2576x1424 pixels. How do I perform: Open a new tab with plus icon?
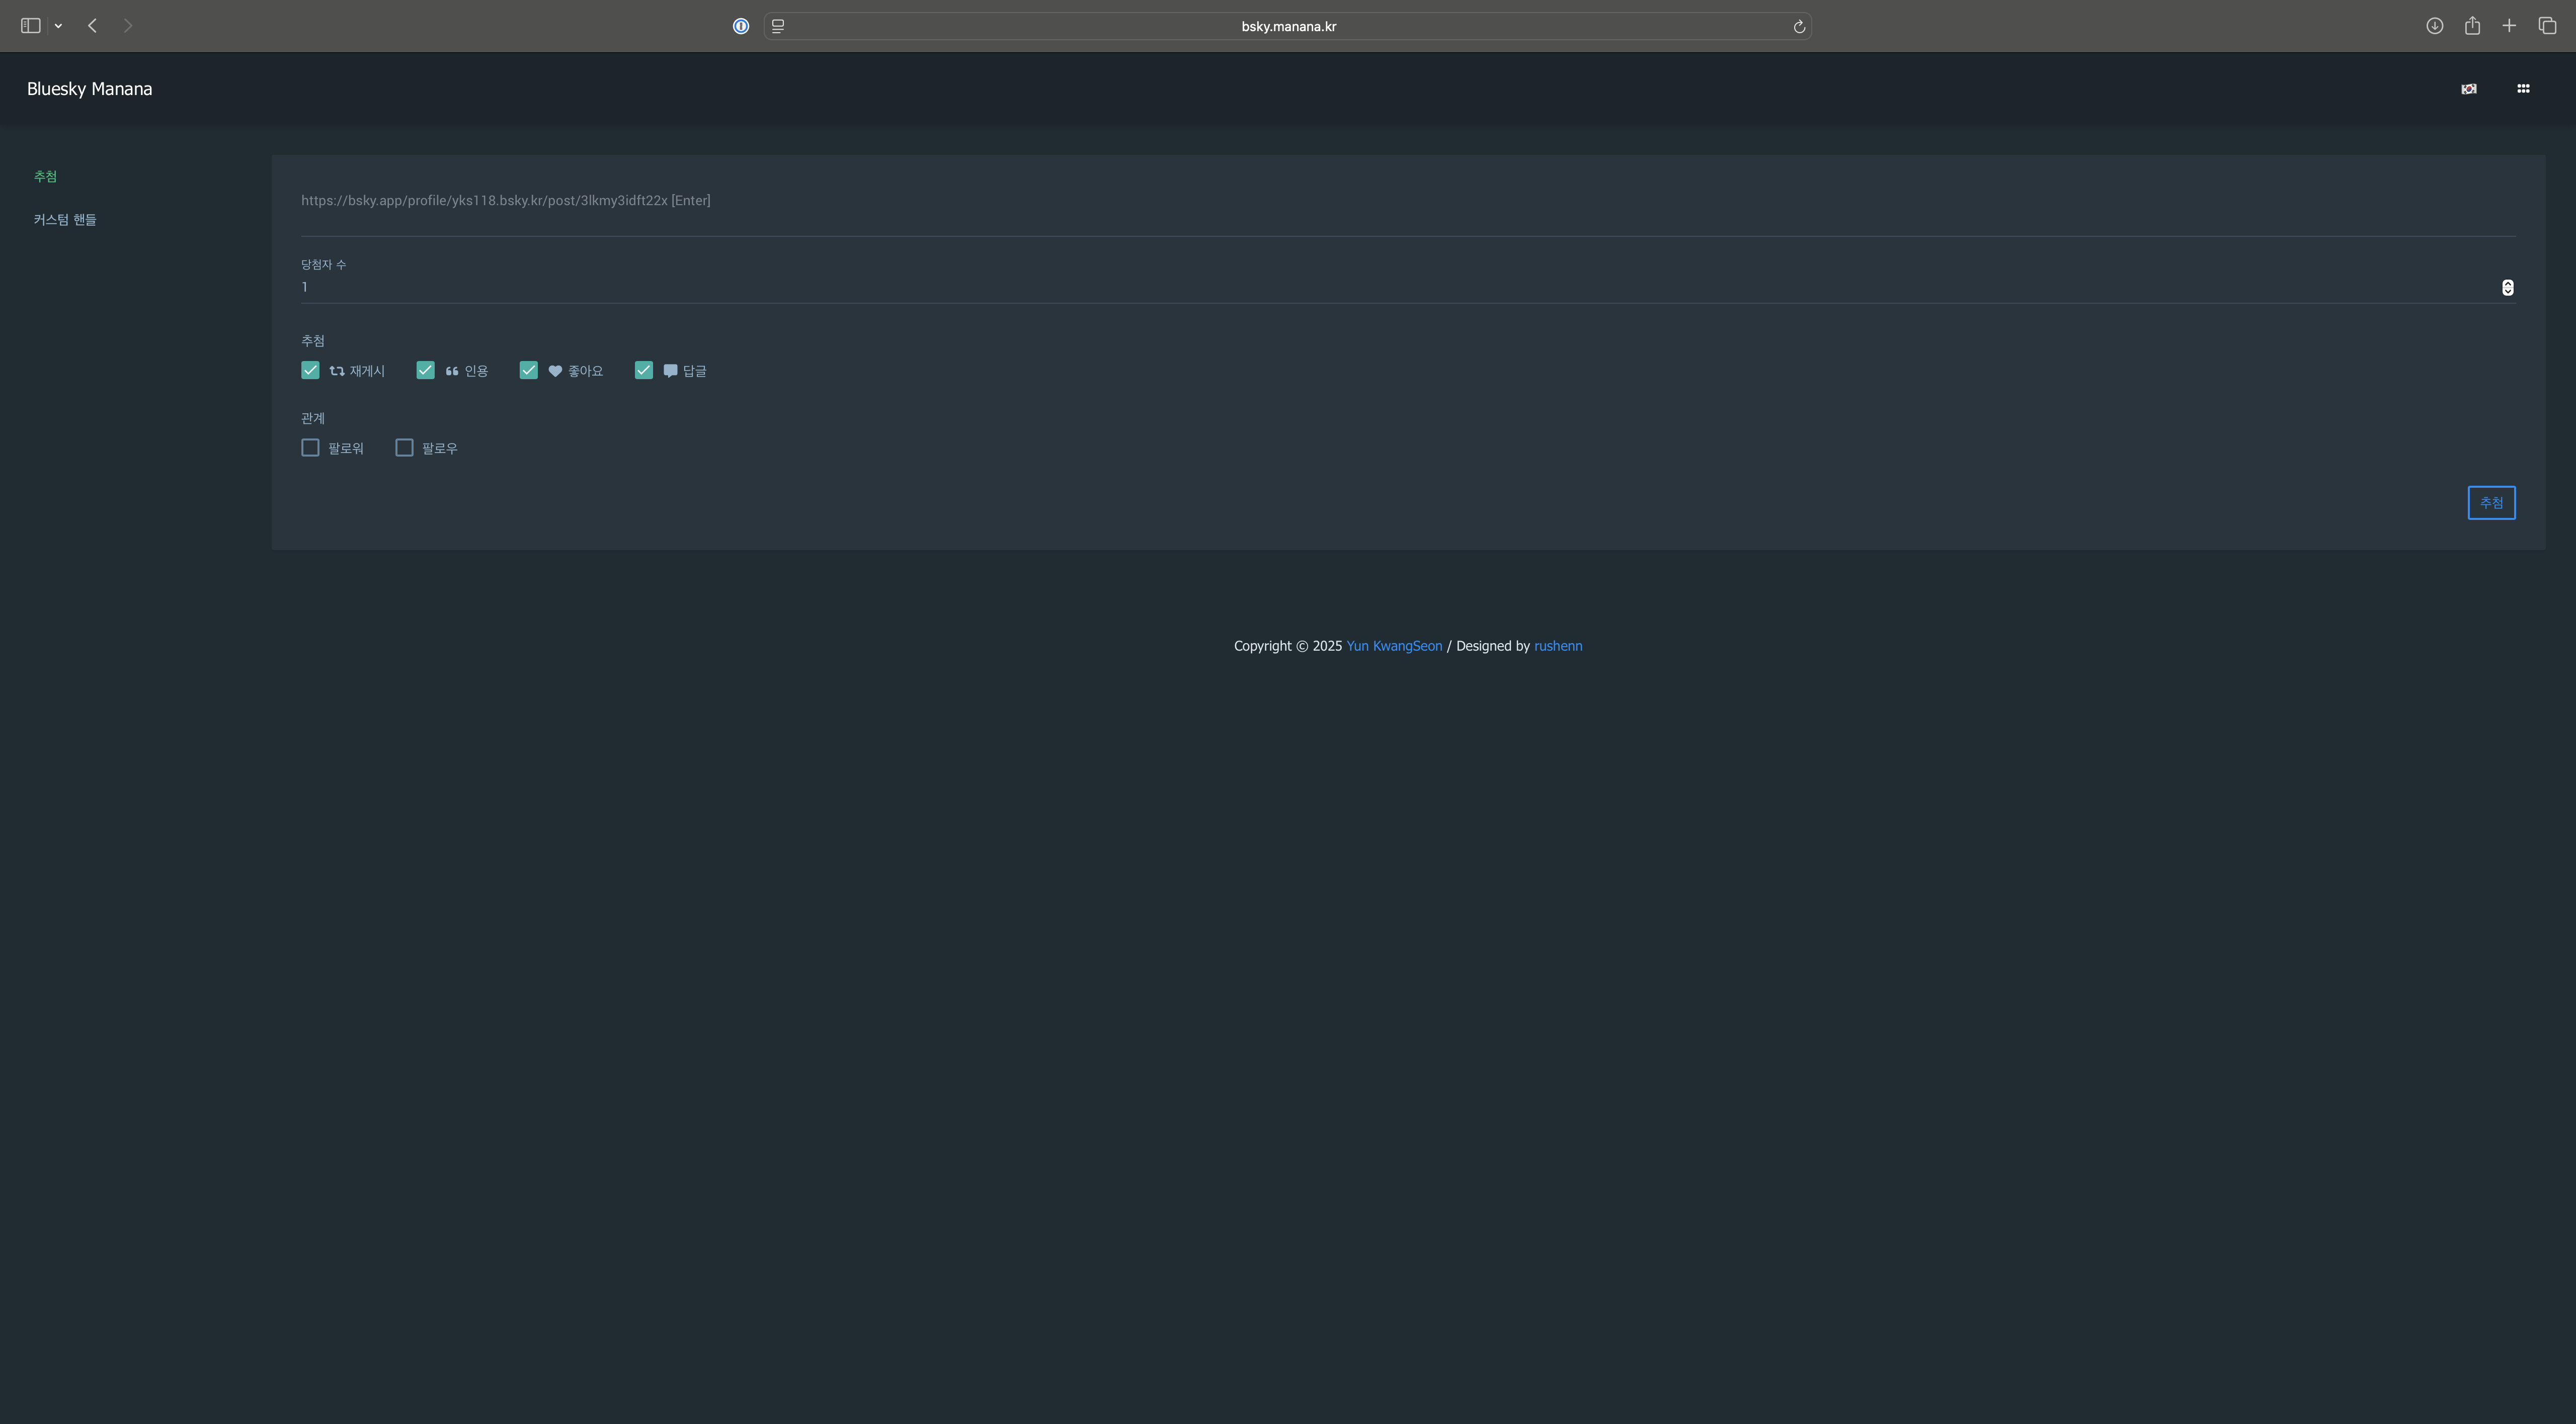(x=2509, y=26)
